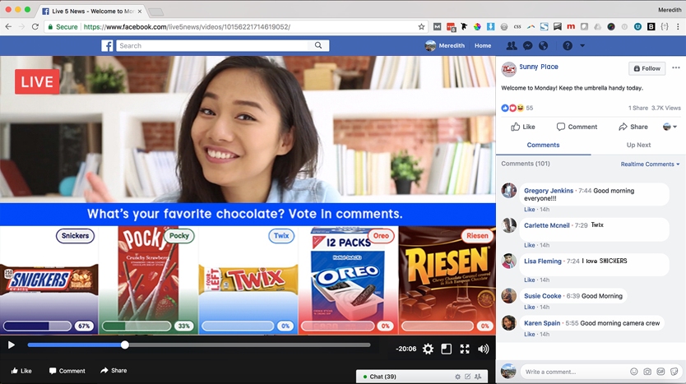Click the Riesen label on the poll
The height and width of the screenshot is (384, 686).
(477, 236)
